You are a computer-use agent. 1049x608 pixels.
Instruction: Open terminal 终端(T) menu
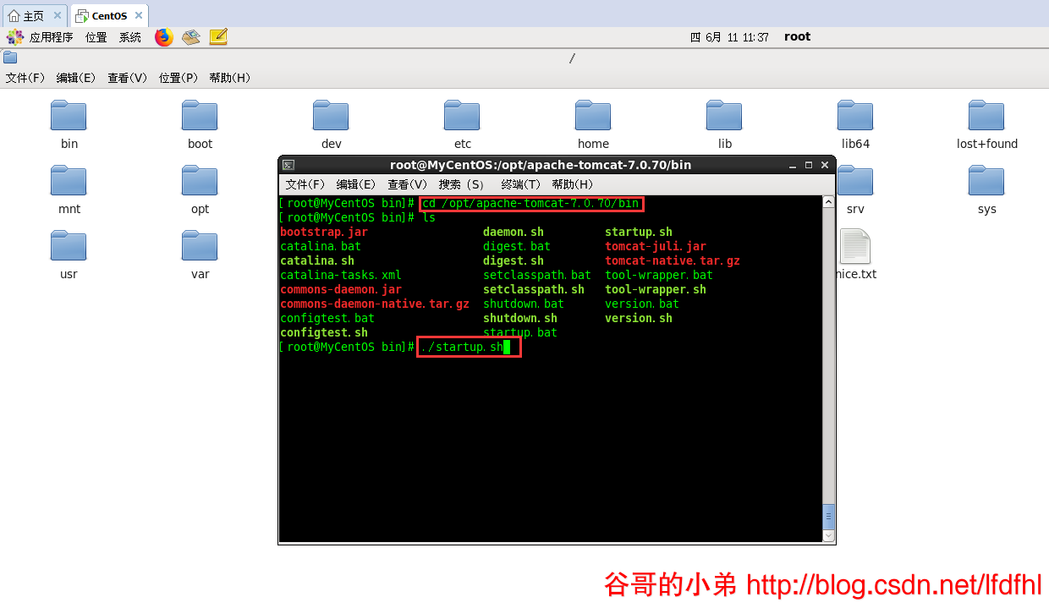pyautogui.click(x=521, y=184)
